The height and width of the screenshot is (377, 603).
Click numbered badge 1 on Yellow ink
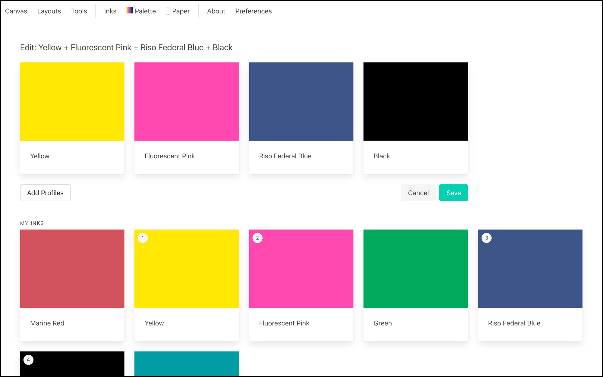(x=143, y=238)
